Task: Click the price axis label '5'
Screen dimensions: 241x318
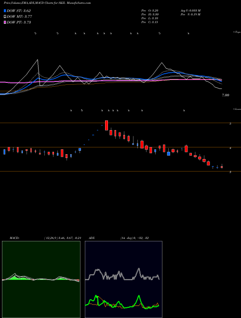Action: (230, 123)
